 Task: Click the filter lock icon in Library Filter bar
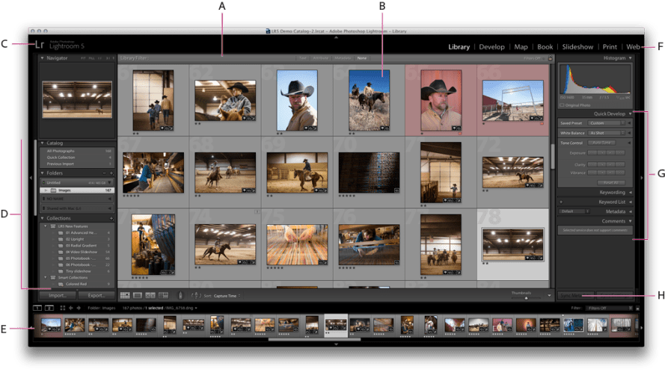point(550,58)
